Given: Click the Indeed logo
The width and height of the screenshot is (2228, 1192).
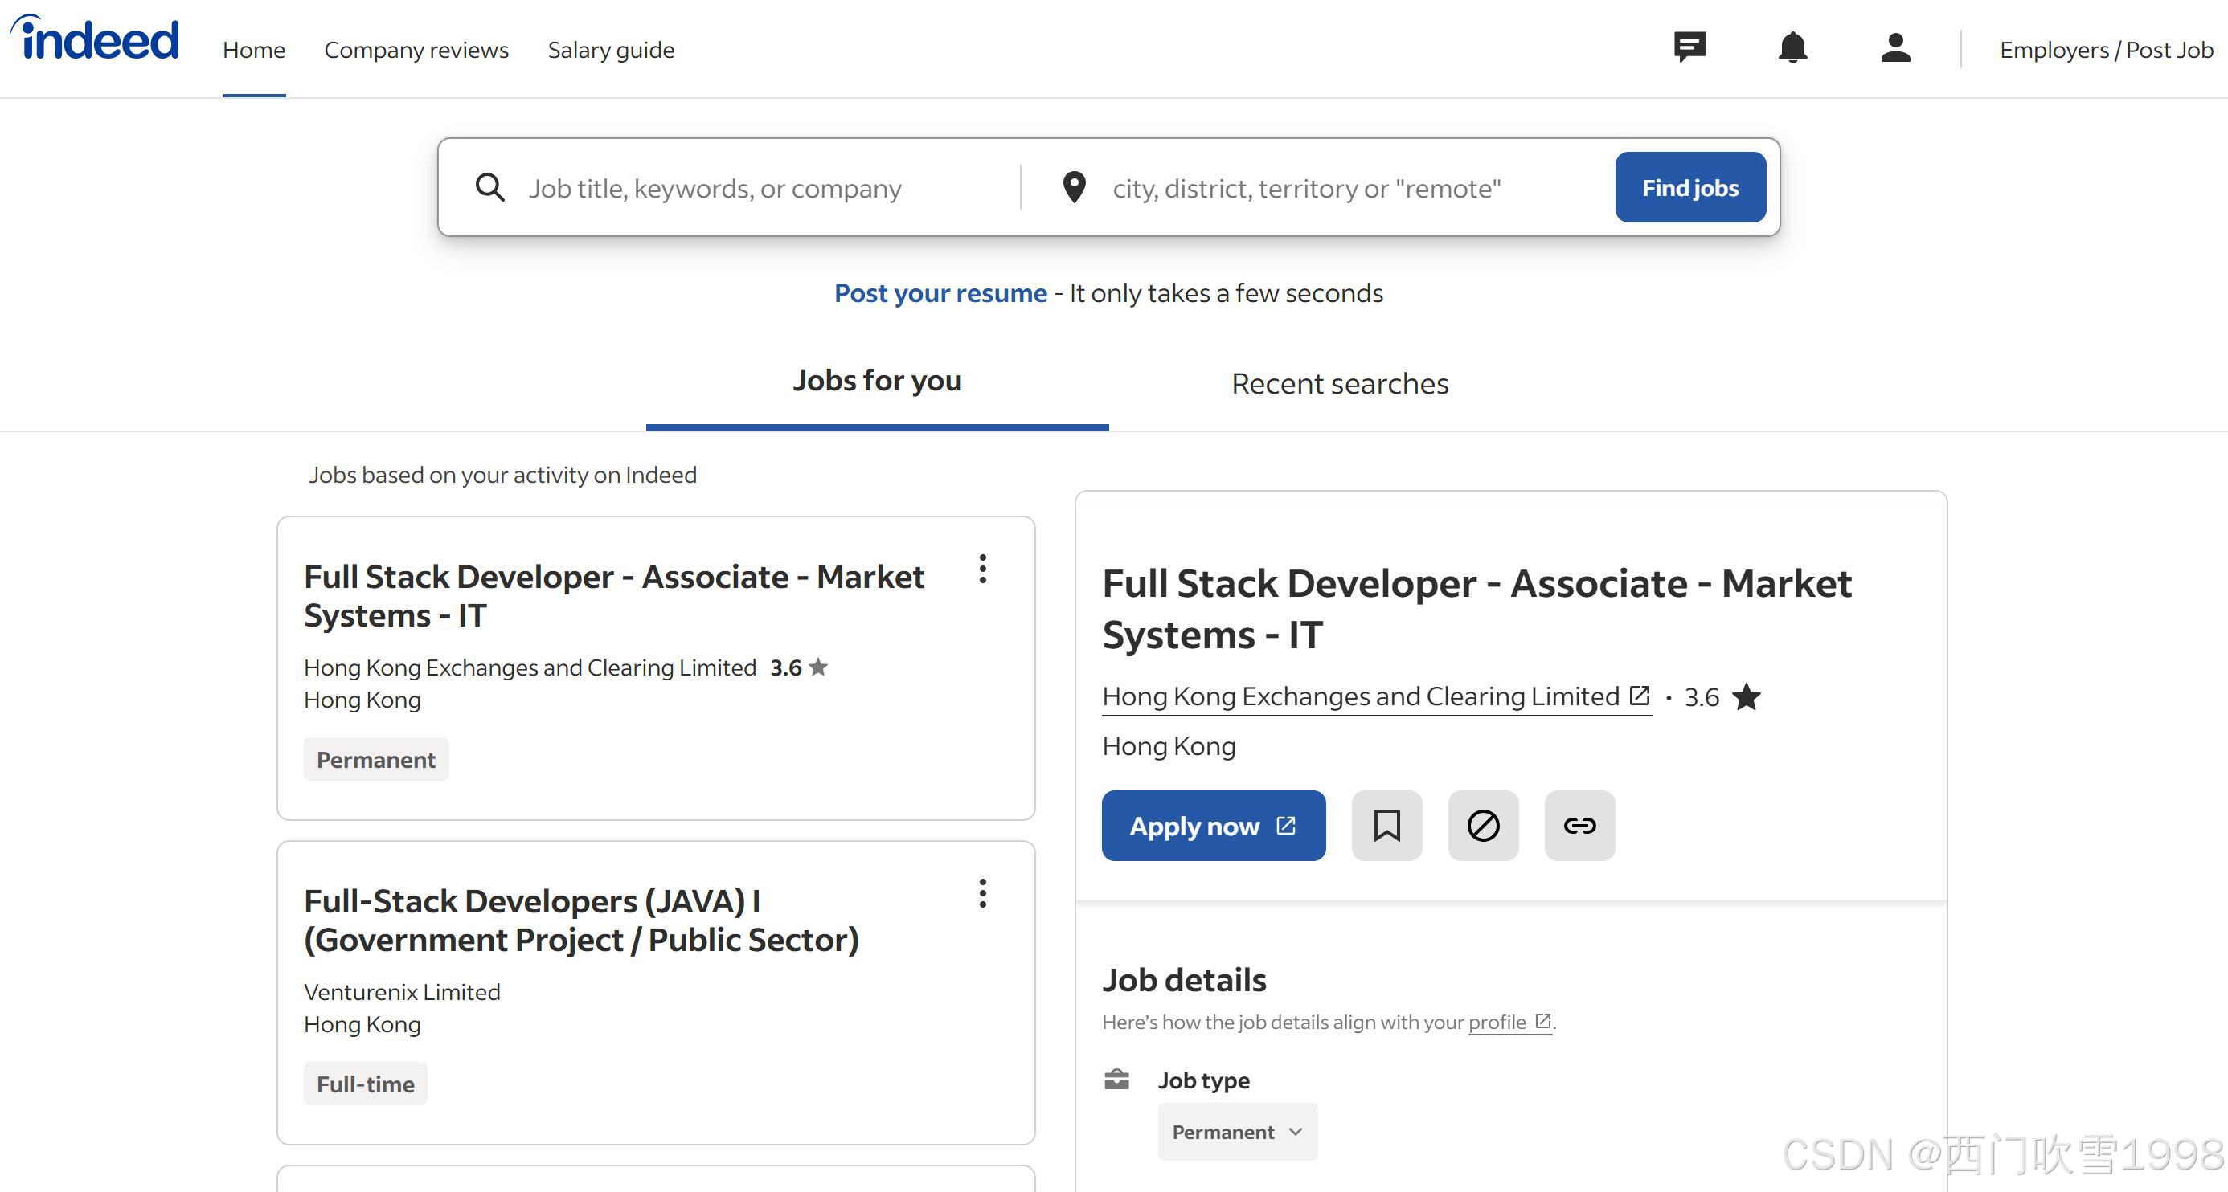Looking at the screenshot, I should [95, 40].
